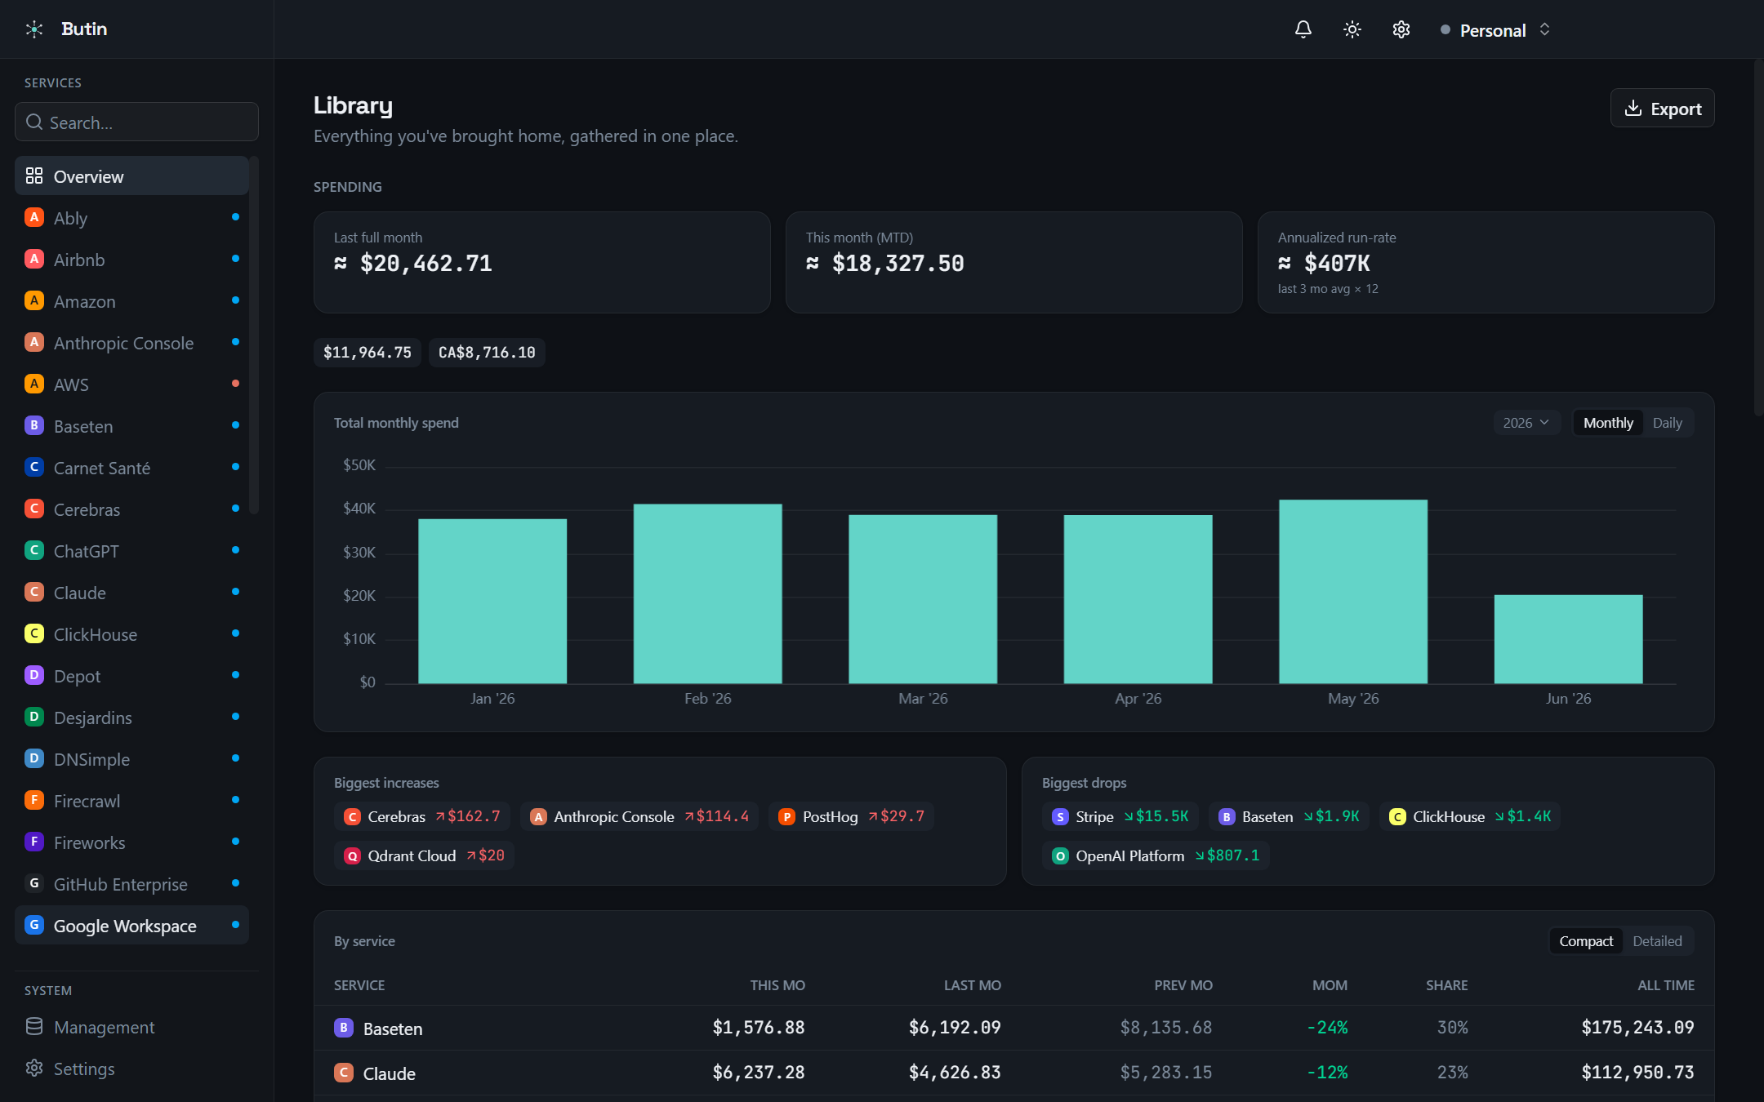Click the $11,964.75 currency chip
This screenshot has width=1764, height=1102.
point(367,353)
